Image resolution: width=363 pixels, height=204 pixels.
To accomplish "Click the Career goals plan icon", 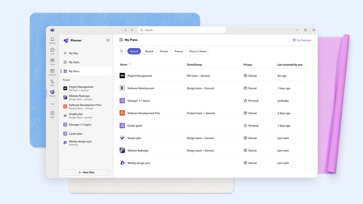I will [x=122, y=126].
